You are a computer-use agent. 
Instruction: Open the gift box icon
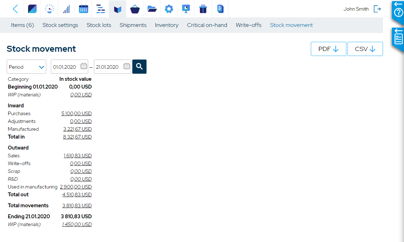point(203,9)
